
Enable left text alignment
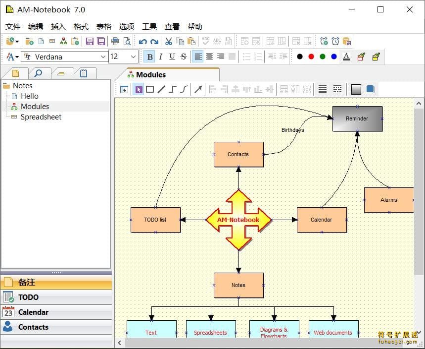[198, 57]
